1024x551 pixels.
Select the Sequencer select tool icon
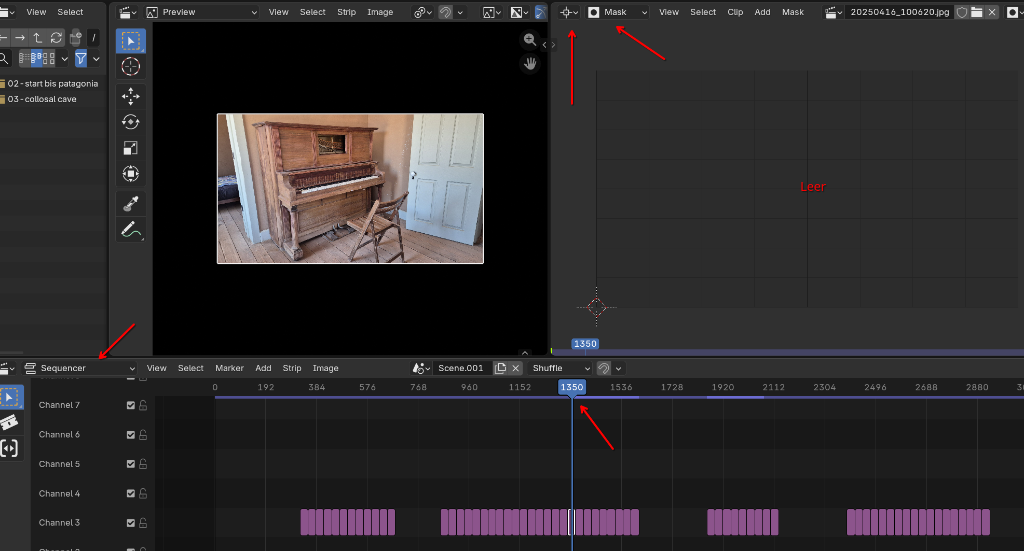9,398
